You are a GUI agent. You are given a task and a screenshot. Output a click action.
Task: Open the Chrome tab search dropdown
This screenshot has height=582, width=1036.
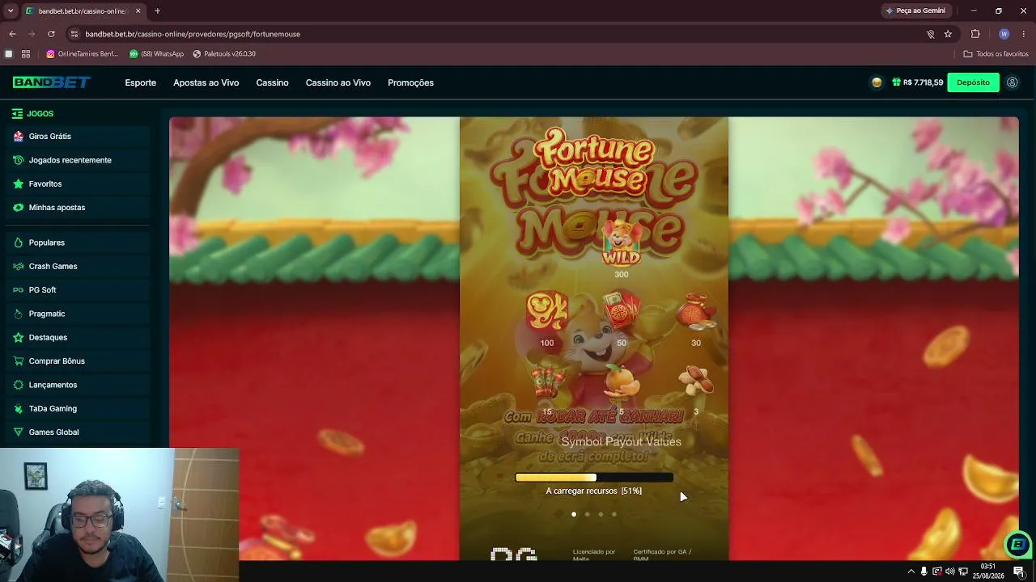click(11, 11)
